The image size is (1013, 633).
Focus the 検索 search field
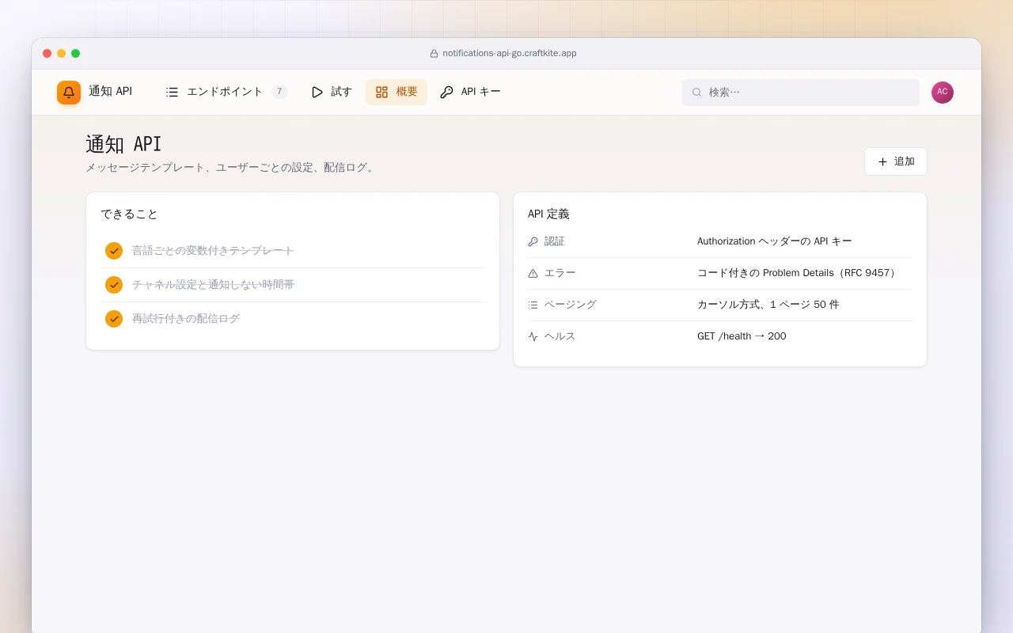tap(801, 93)
